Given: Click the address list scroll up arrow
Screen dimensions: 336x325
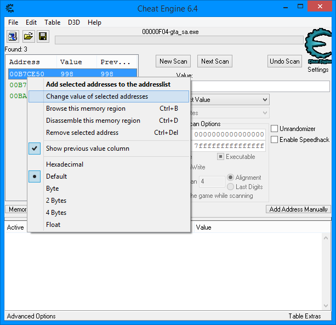Looking at the screenshot, I should [x=326, y=238].
